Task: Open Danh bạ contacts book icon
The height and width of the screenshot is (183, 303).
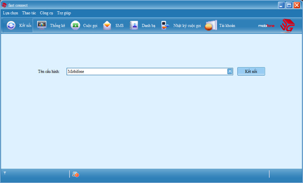Action: [134, 25]
